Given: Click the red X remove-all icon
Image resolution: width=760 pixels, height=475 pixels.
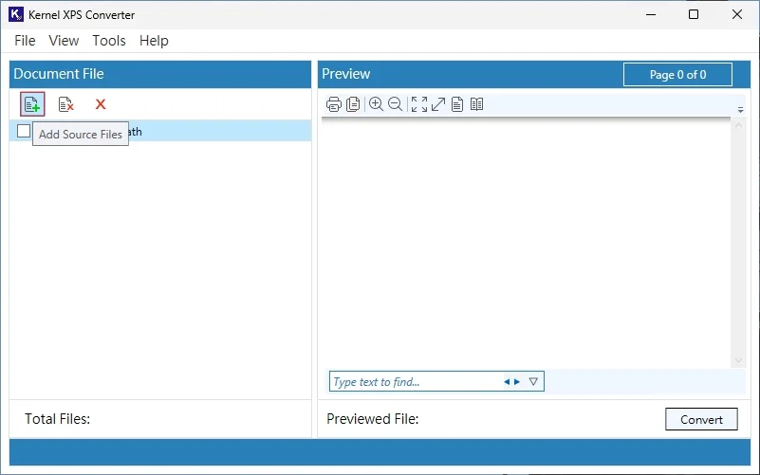Looking at the screenshot, I should point(101,104).
